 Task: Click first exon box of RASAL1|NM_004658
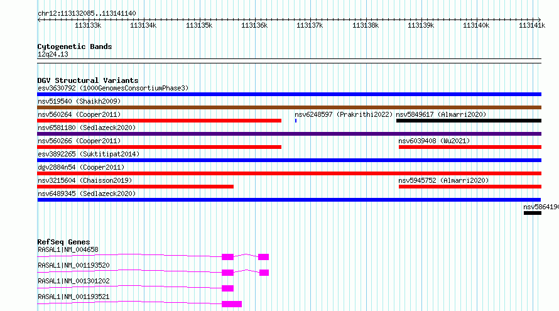point(227,257)
